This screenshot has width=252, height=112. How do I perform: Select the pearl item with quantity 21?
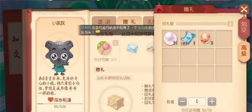170,38
